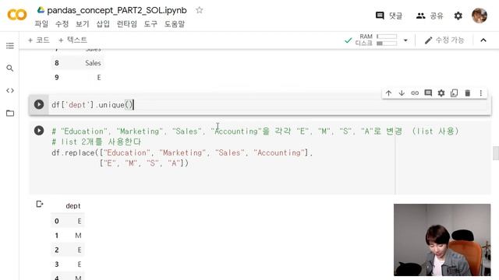This screenshot has height=280, width=499.
Task: Run the df.replace cell
Action: click(x=39, y=131)
